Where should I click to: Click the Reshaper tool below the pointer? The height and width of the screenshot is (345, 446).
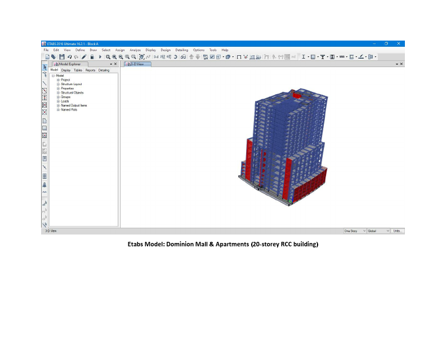(x=44, y=75)
